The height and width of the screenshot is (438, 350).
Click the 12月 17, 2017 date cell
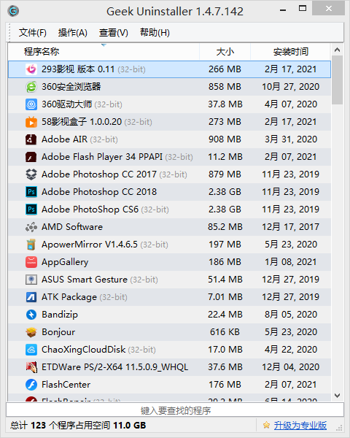[290, 227]
